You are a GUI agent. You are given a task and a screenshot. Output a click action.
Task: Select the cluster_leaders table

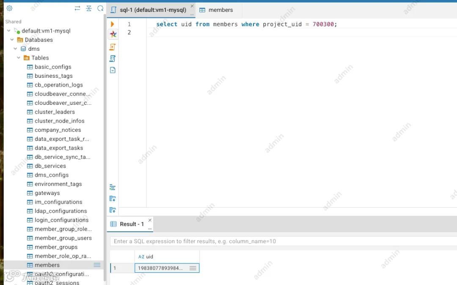pos(55,112)
